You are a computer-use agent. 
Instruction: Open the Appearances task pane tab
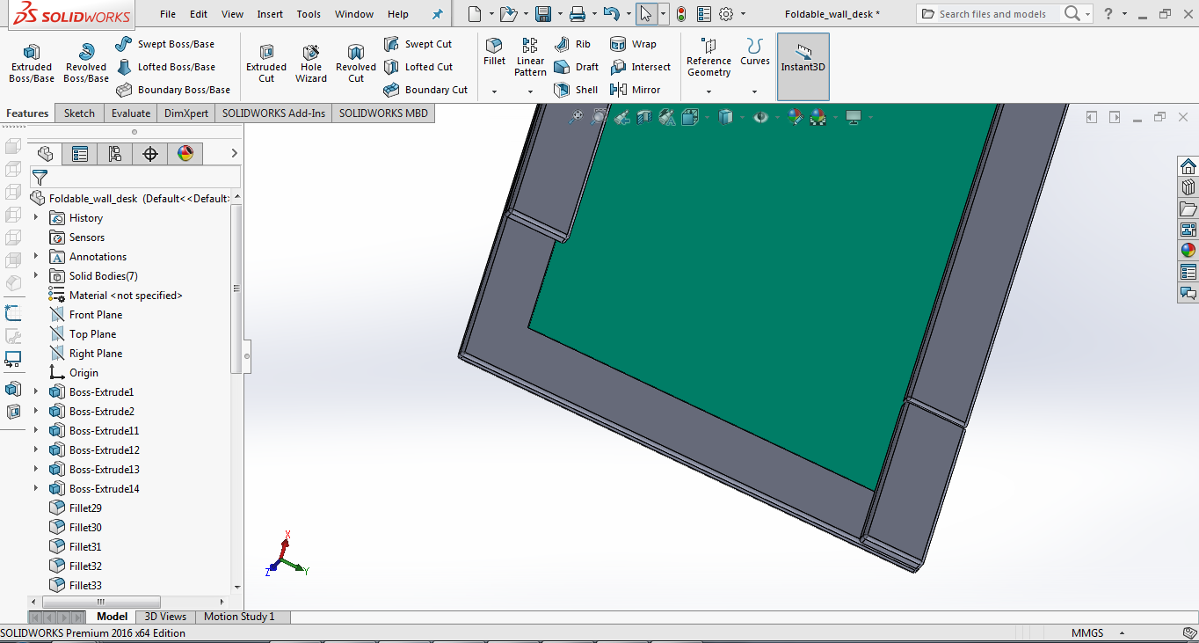(x=1188, y=251)
